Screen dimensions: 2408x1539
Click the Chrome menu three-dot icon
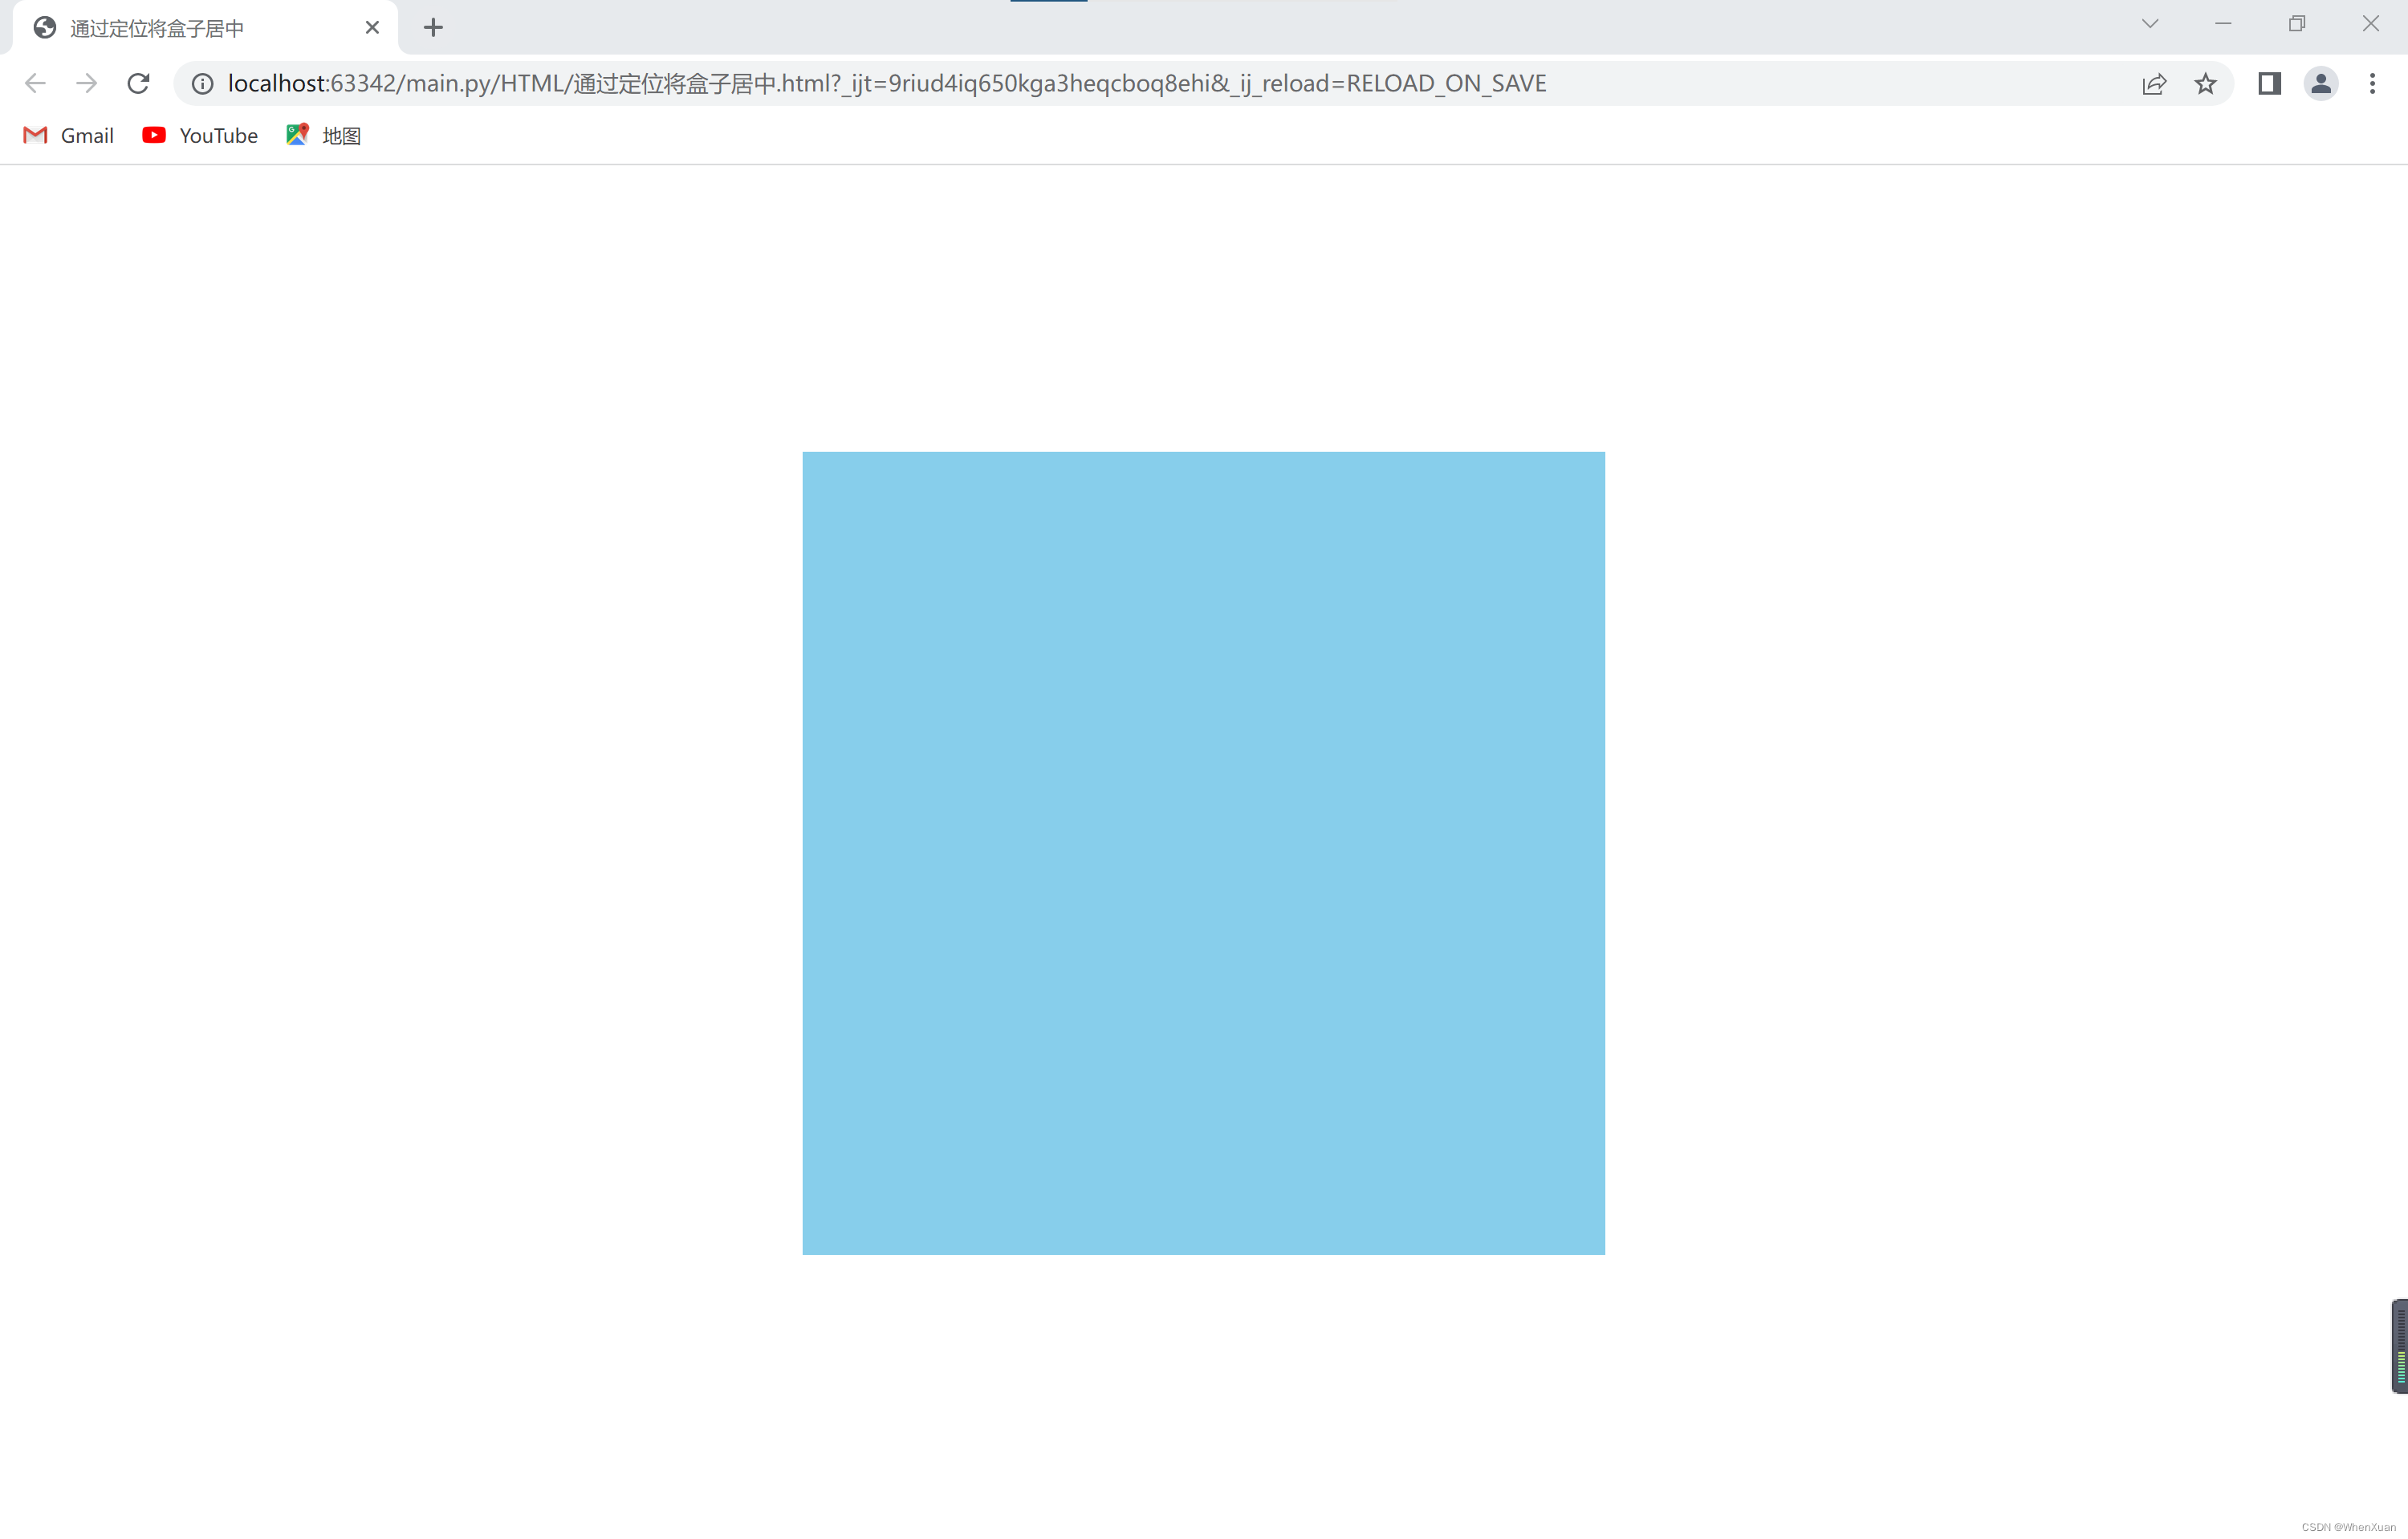tap(2373, 83)
